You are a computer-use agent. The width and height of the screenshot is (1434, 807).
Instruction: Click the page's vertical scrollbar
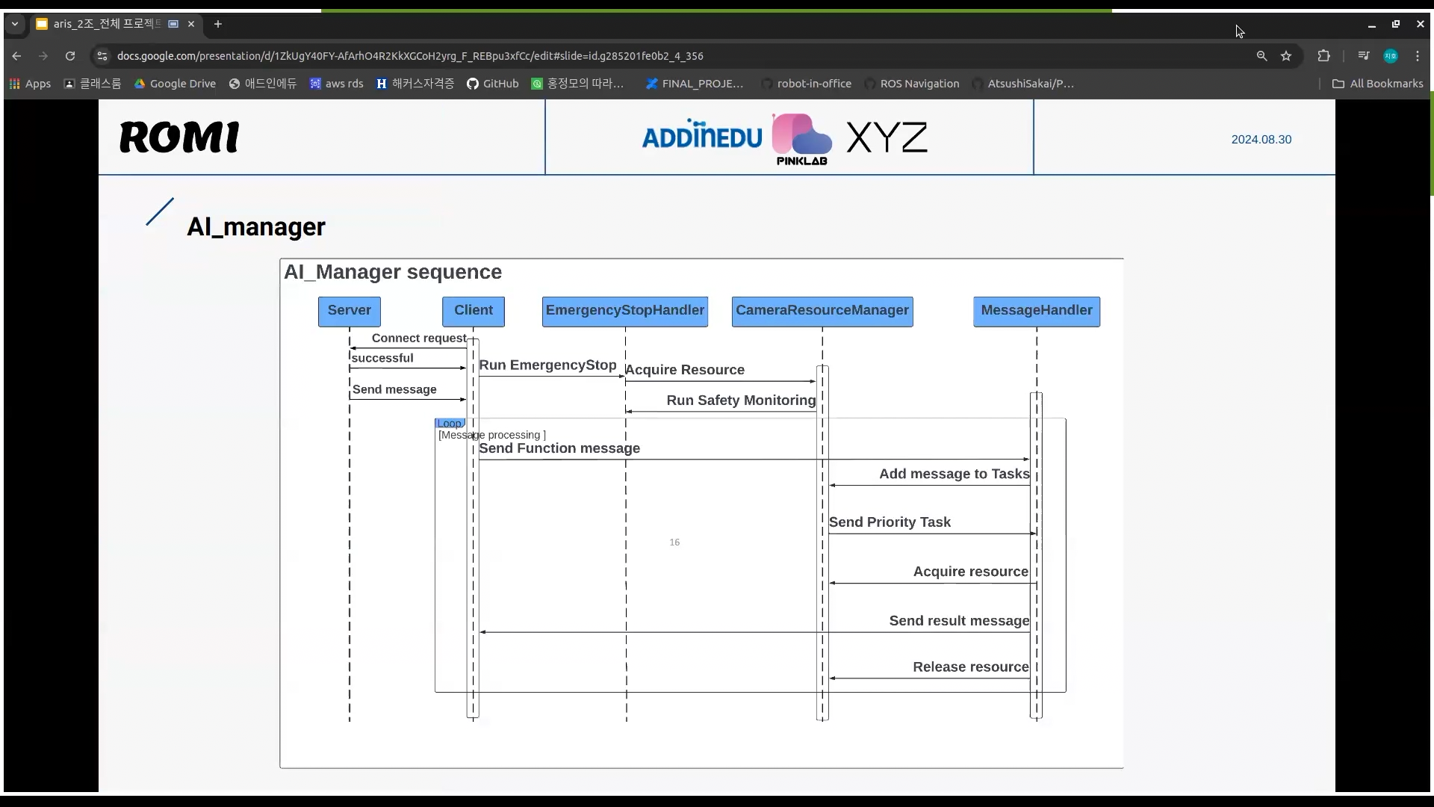tap(1431, 142)
